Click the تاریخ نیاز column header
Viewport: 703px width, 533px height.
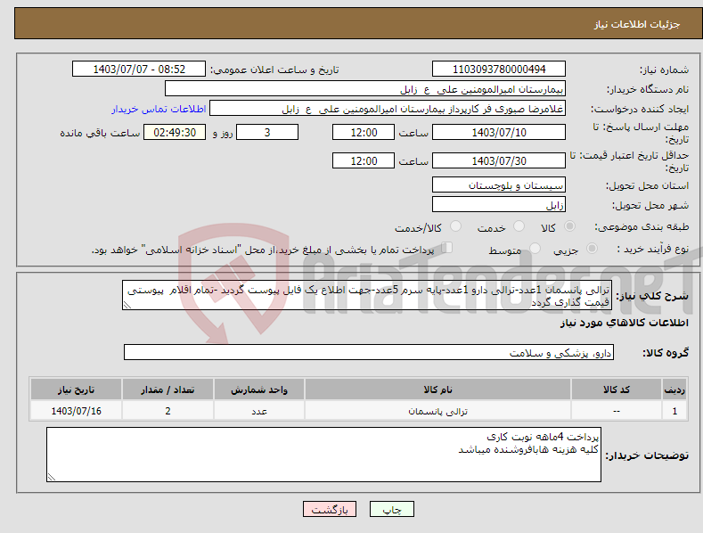pyautogui.click(x=77, y=389)
